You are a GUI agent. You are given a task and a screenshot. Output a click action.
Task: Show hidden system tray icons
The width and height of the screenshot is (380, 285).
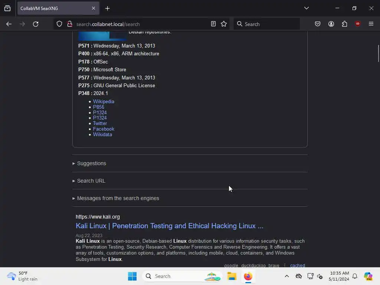pos(287,276)
